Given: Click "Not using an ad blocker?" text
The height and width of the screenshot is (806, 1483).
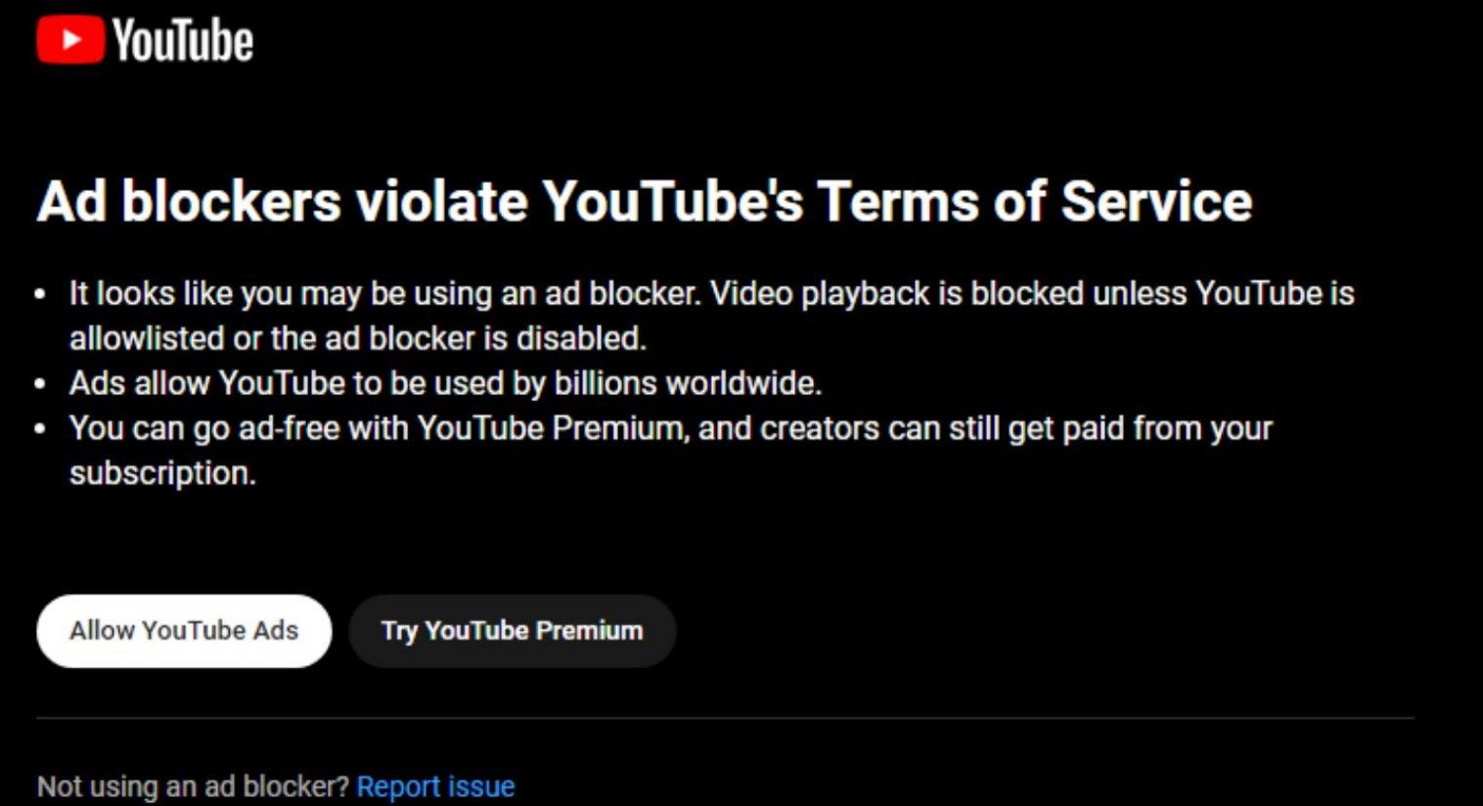Looking at the screenshot, I should 193,786.
